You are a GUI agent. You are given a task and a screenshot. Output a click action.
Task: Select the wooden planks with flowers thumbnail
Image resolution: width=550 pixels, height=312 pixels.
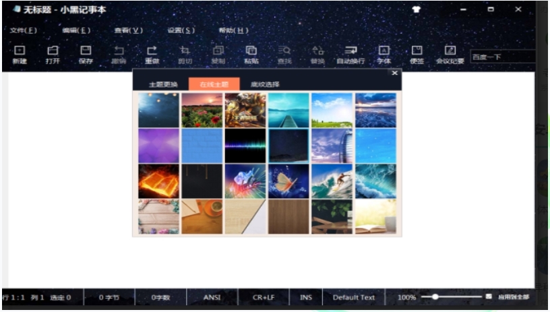158,216
